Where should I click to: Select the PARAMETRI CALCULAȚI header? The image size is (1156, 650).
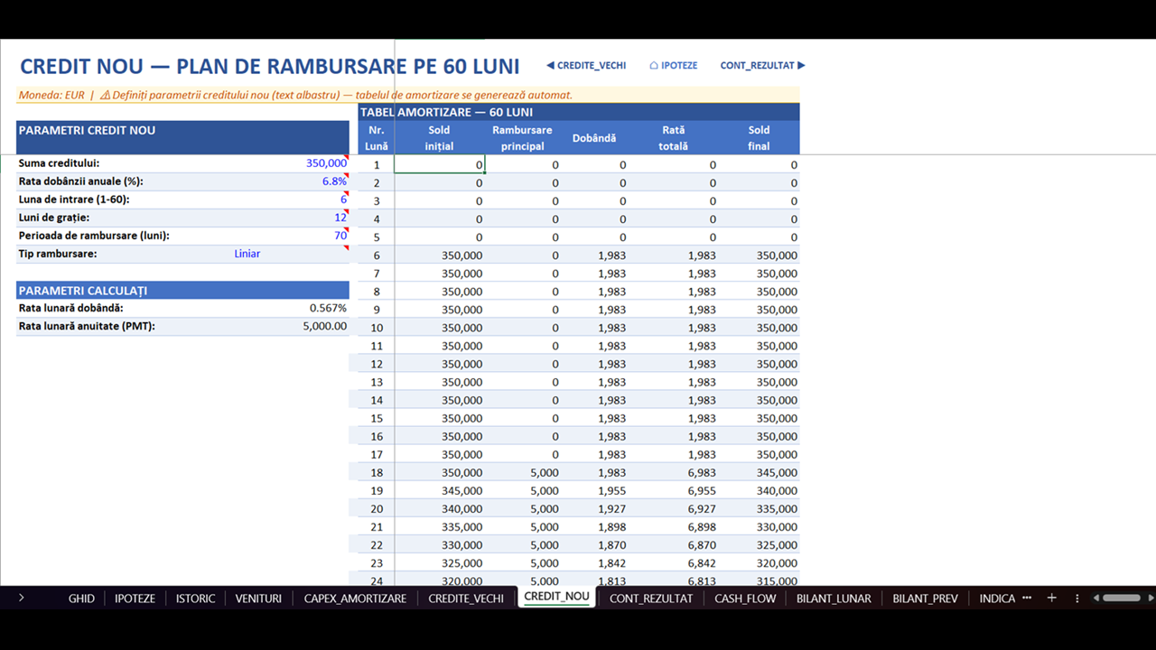point(182,291)
